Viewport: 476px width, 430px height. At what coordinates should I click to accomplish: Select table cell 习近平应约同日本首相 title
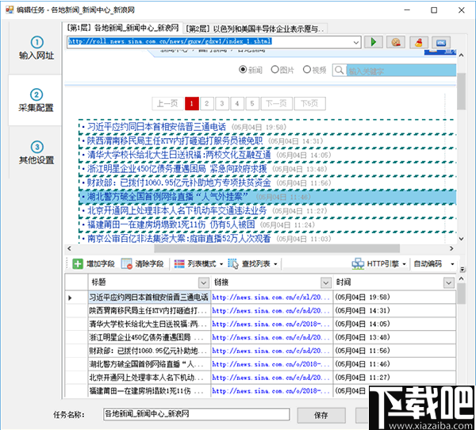149,298
